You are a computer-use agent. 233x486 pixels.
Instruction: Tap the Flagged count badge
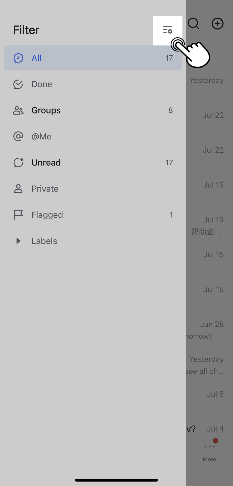pyautogui.click(x=171, y=215)
